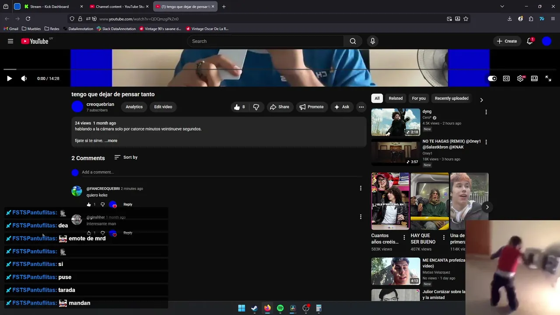The height and width of the screenshot is (315, 560).
Task: Dislike the video with thumbs down
Action: coord(256,107)
